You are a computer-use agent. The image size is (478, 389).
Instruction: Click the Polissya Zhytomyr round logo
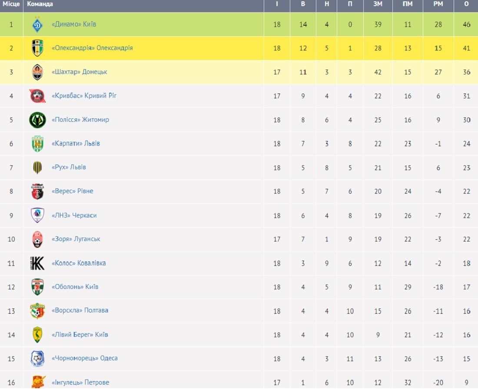37,120
